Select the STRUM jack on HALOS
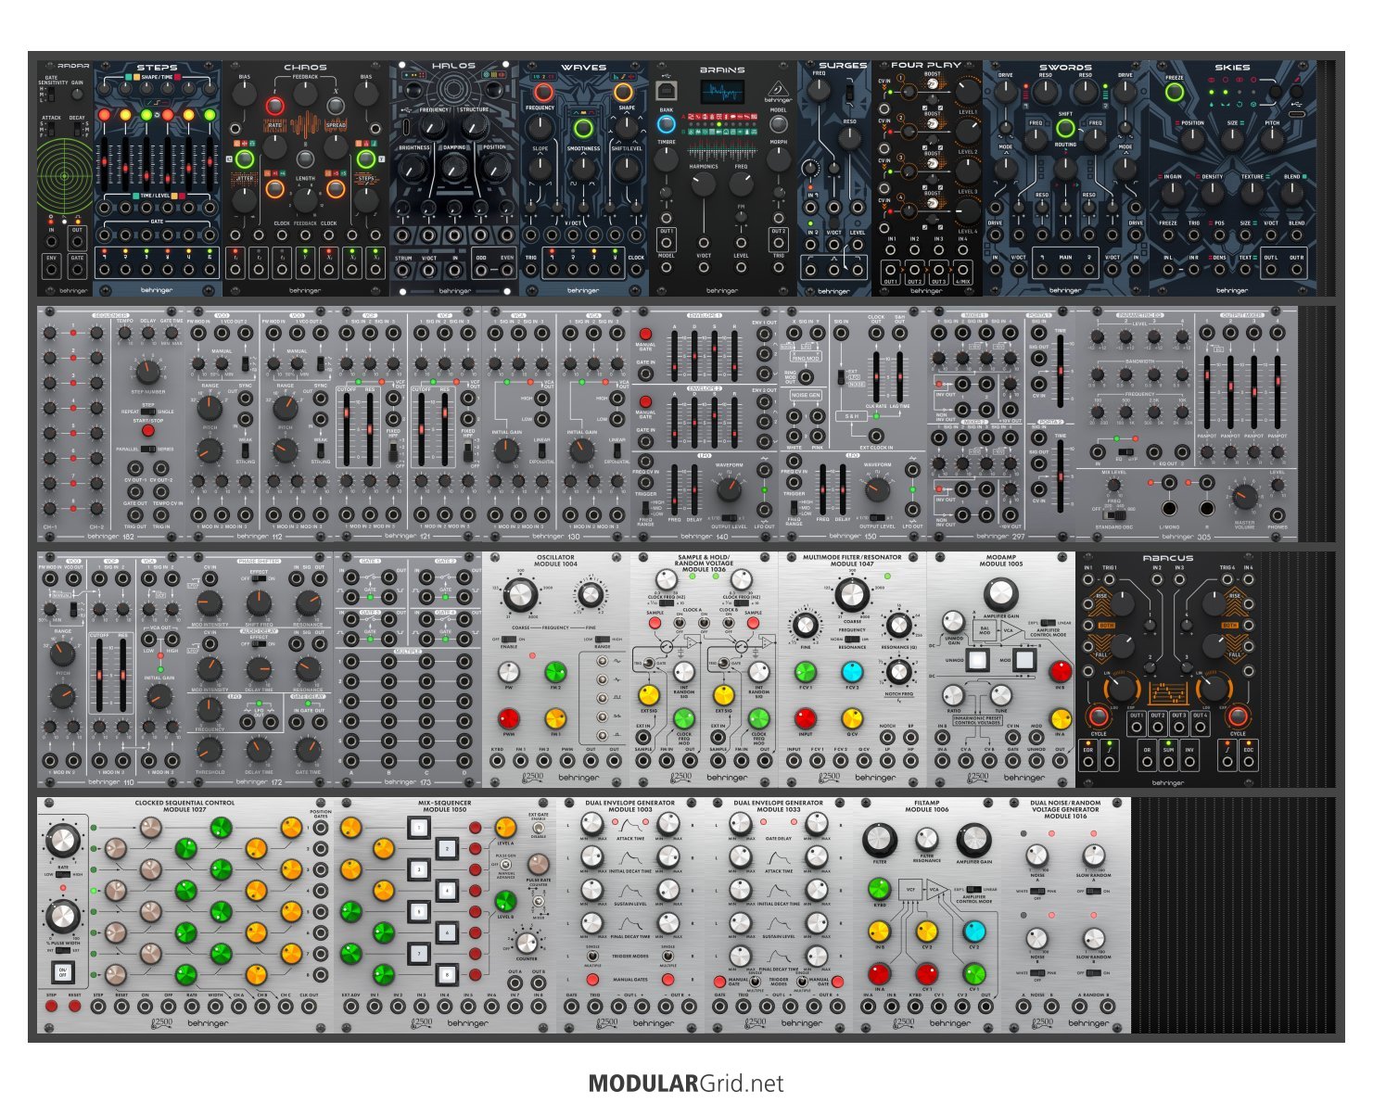1373x1103 pixels. [x=403, y=271]
